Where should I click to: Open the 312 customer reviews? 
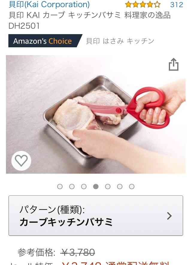click(x=177, y=4)
